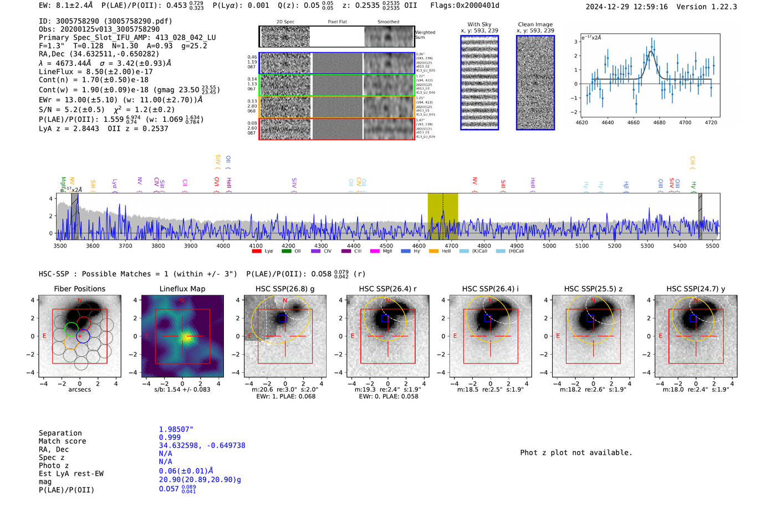776x528 pixels.
Task: Click the Pixel Flat column header
Action: tap(337, 22)
